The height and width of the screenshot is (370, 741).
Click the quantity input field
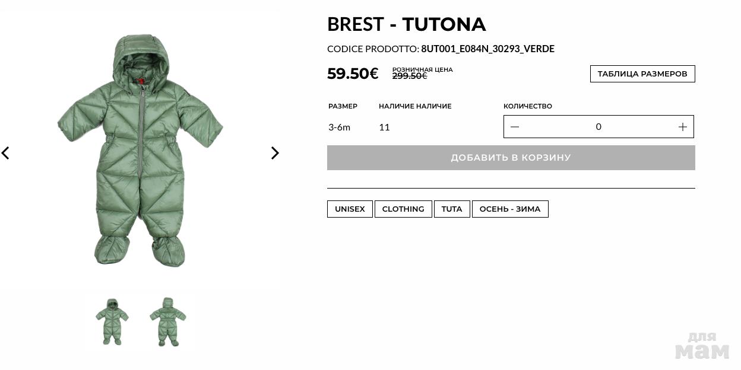[598, 127]
